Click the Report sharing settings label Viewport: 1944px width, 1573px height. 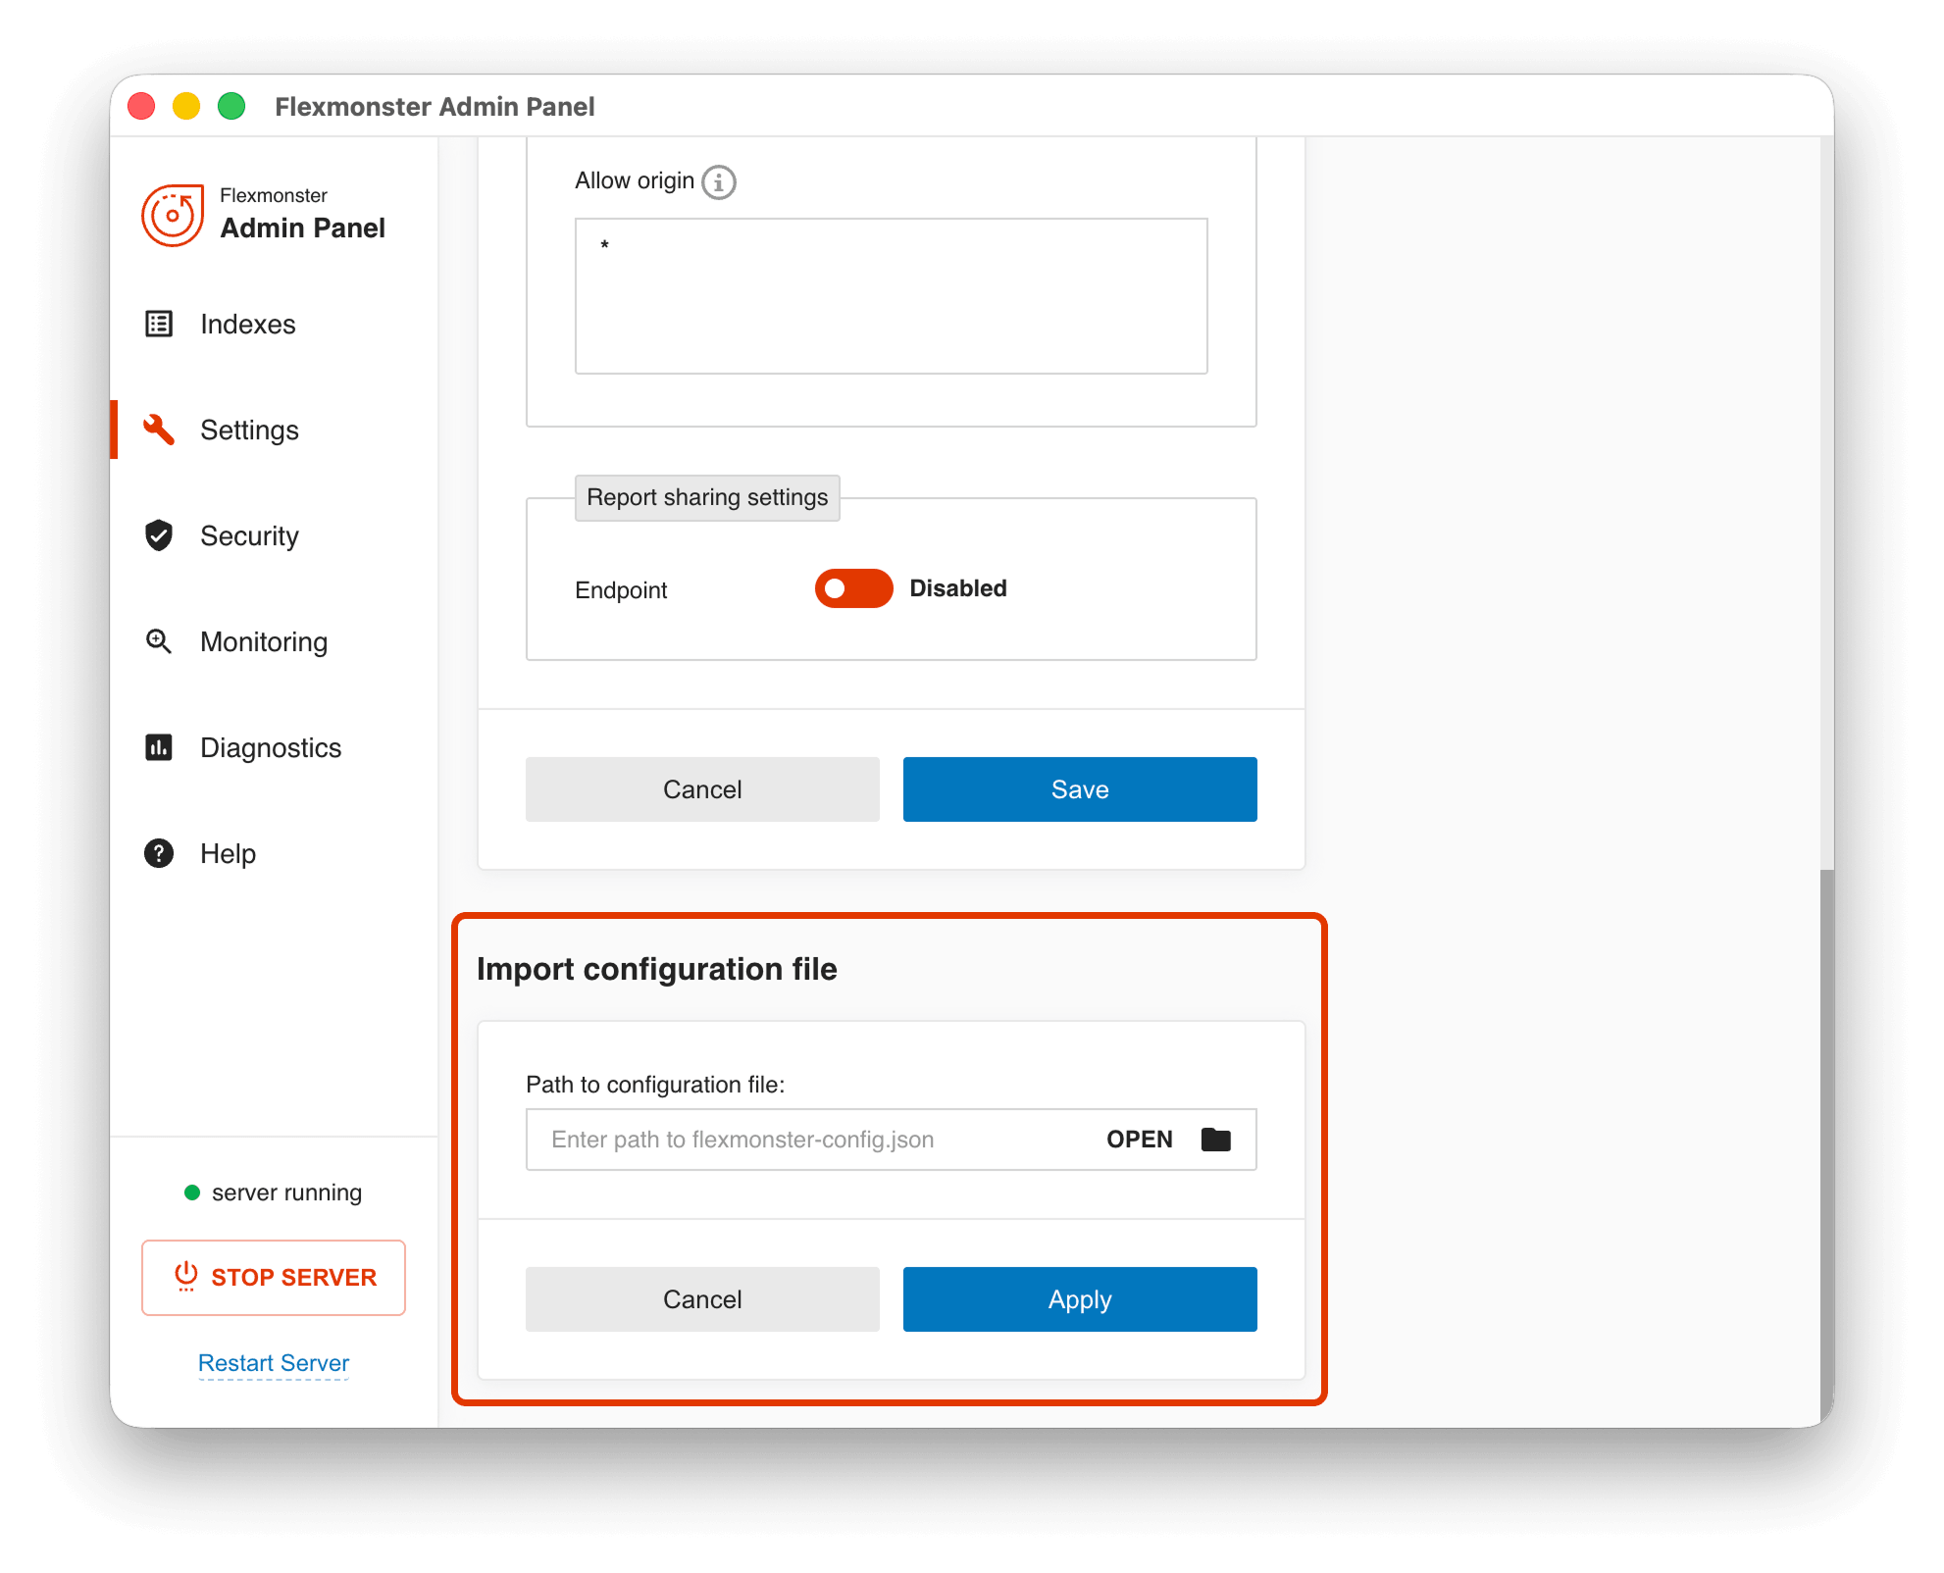707,497
